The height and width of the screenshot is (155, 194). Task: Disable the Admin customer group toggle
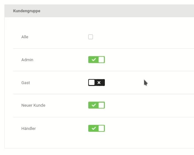(96, 60)
